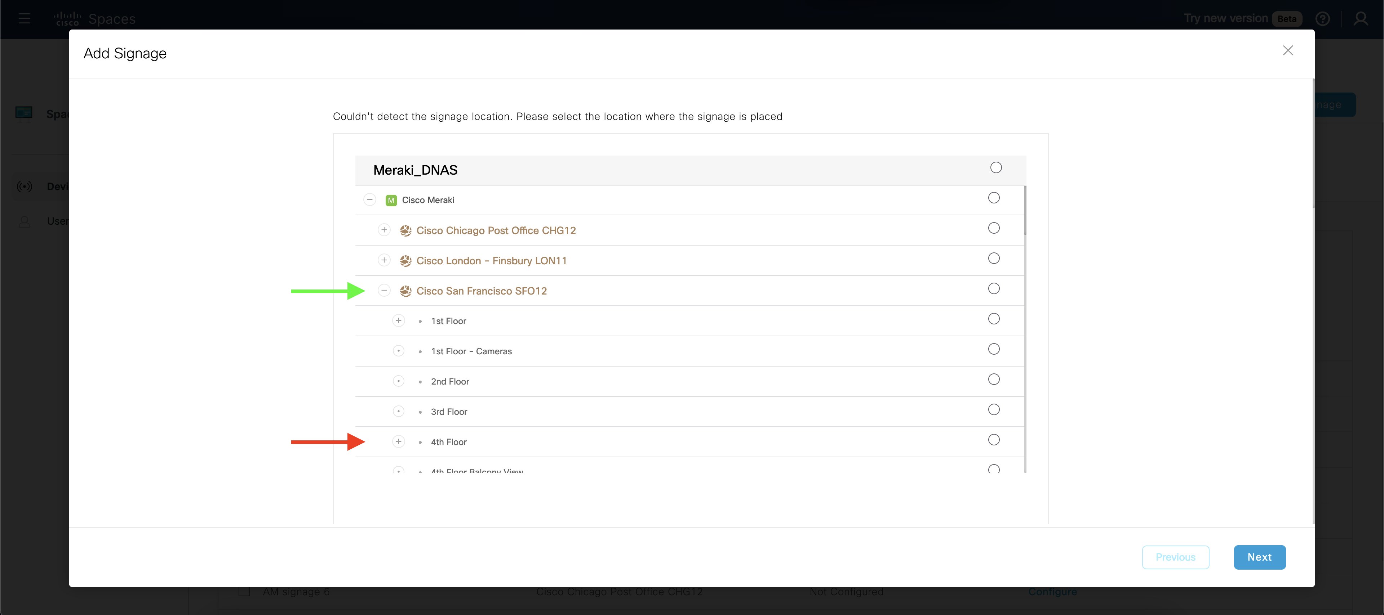
Task: Click the Try new version Beta link
Action: tap(1226, 18)
